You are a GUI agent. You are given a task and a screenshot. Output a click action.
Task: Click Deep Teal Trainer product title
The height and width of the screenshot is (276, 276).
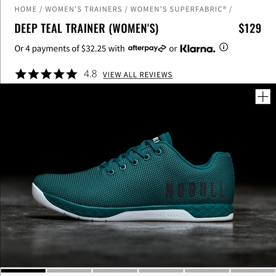tap(86, 28)
